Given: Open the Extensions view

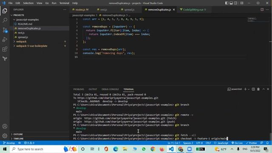Looking at the screenshot, I should coord(5,49).
